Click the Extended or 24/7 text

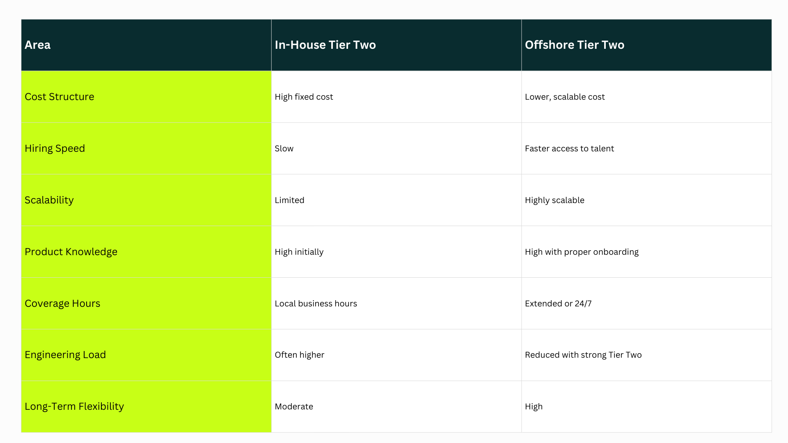click(x=558, y=304)
